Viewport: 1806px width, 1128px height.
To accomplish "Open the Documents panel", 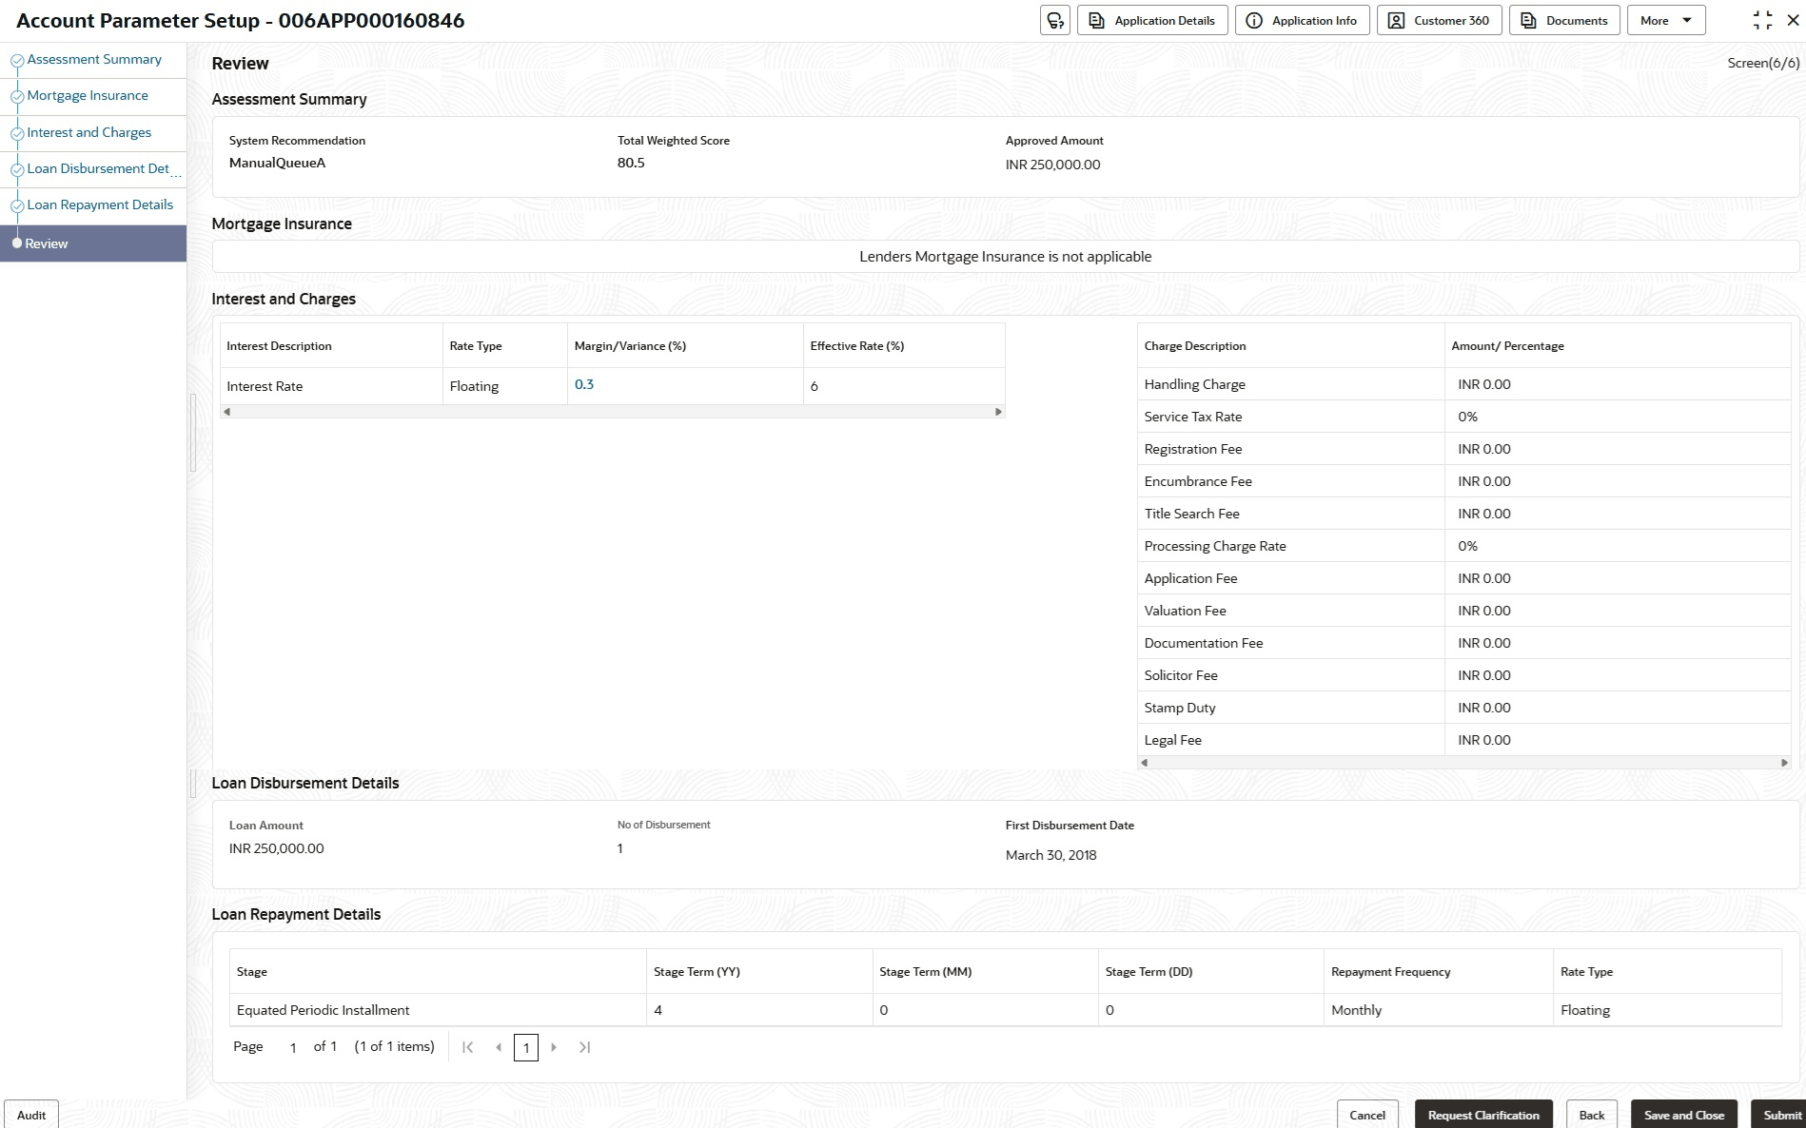I will point(1564,20).
